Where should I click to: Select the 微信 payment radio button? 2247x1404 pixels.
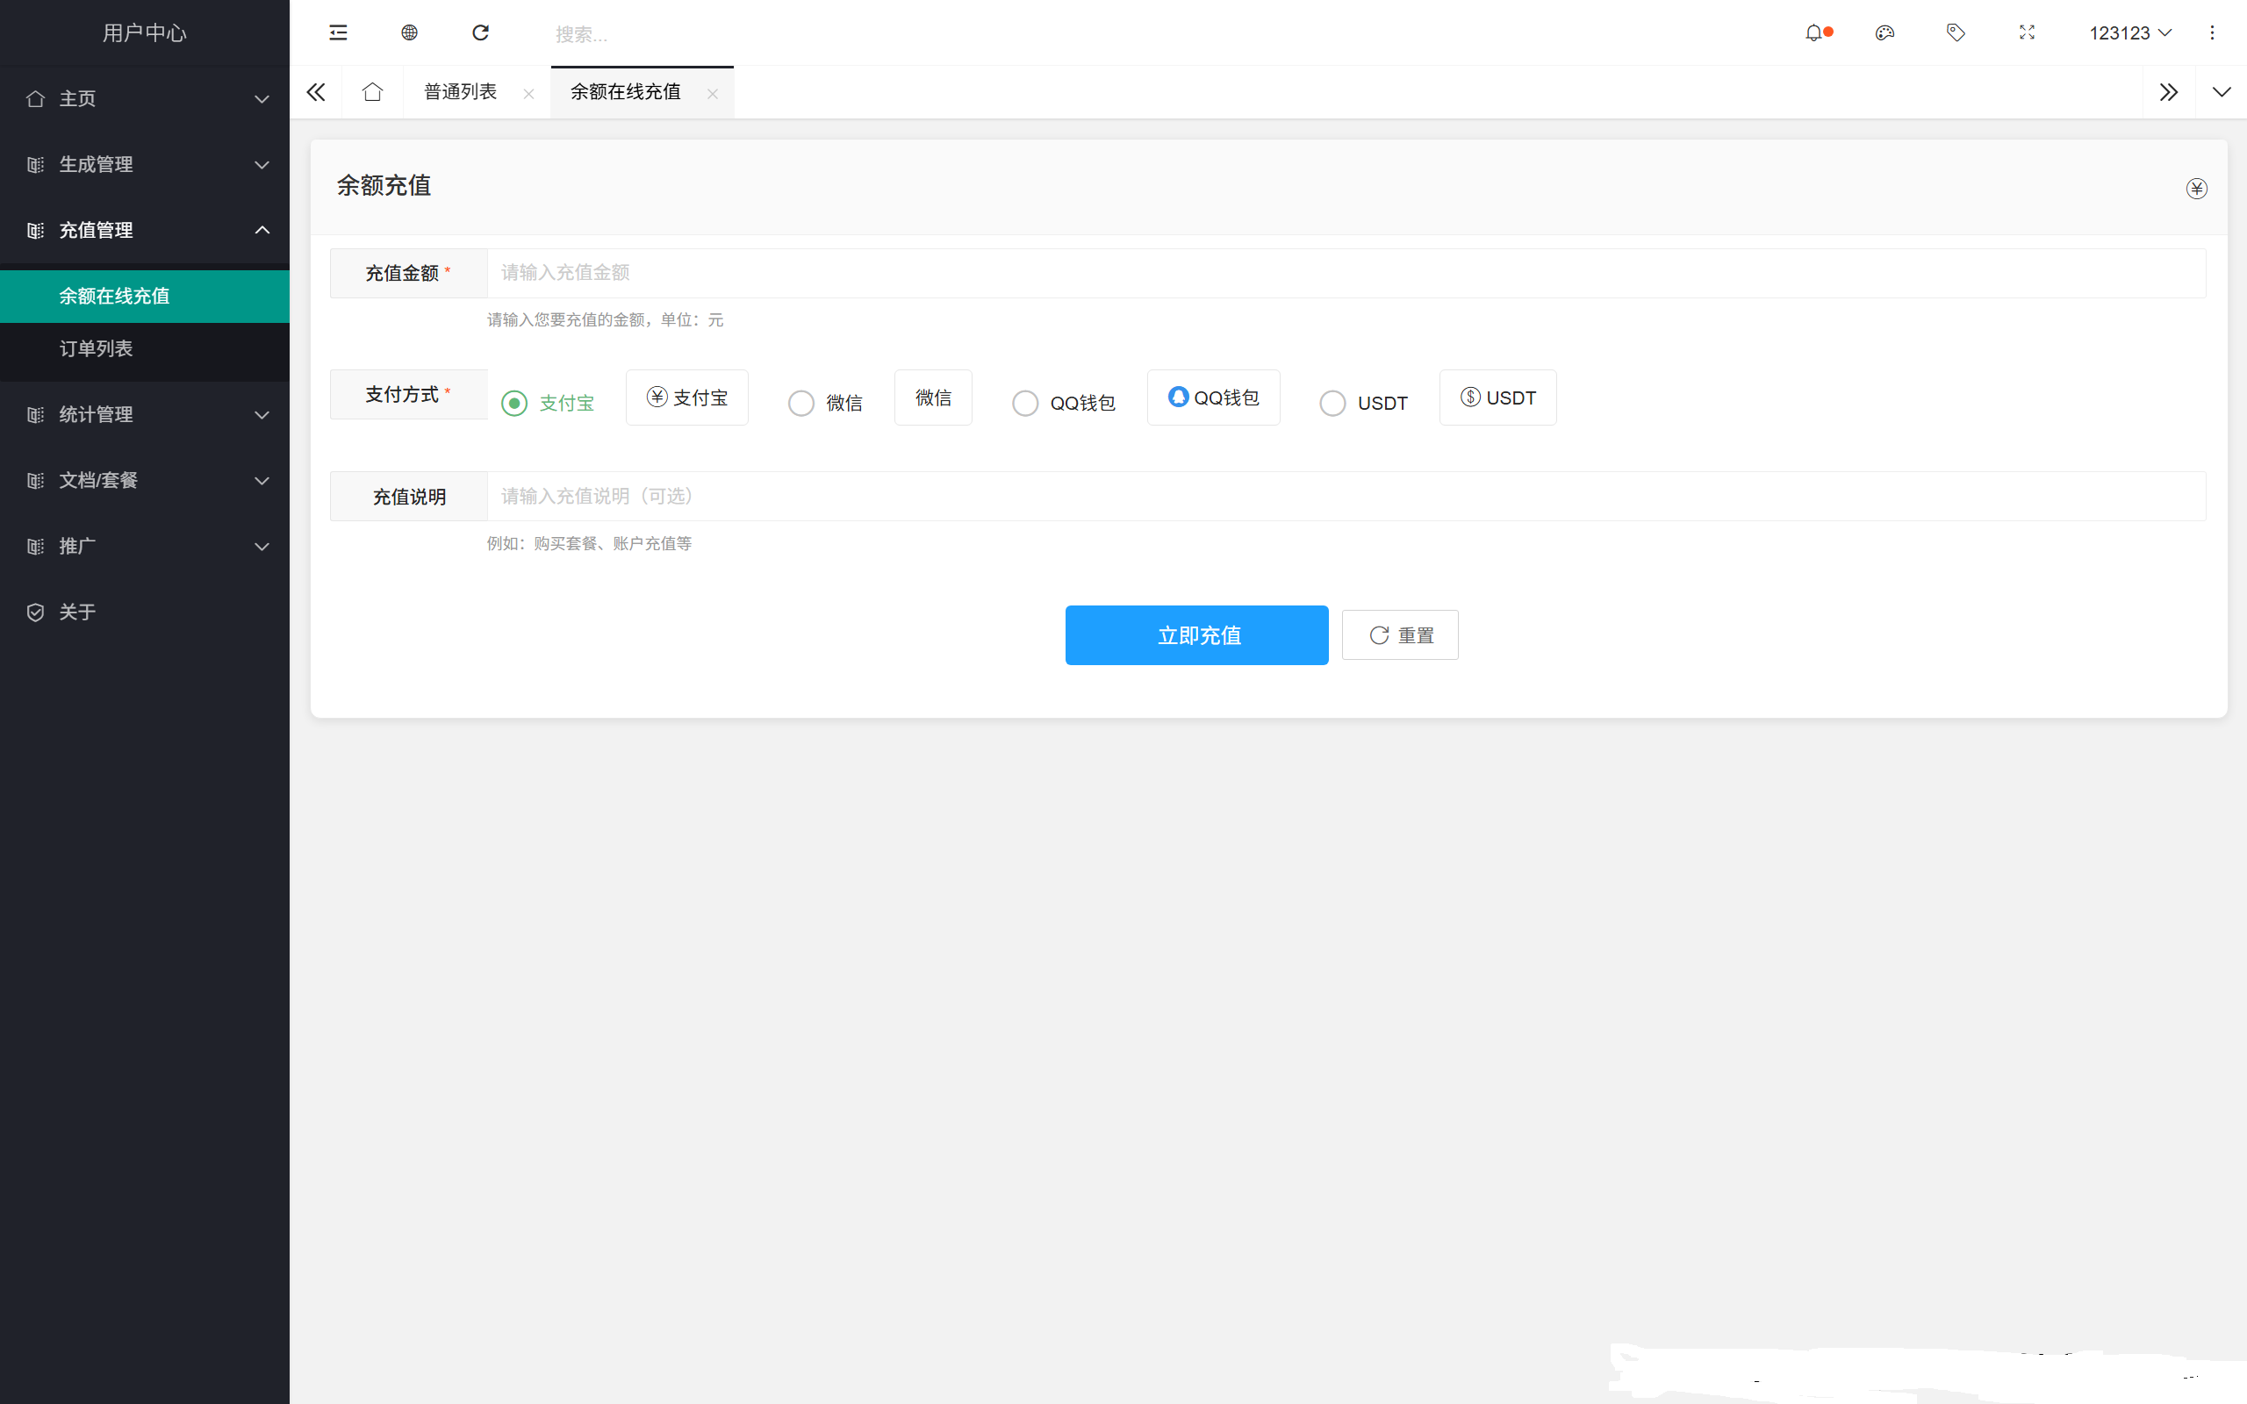point(801,403)
